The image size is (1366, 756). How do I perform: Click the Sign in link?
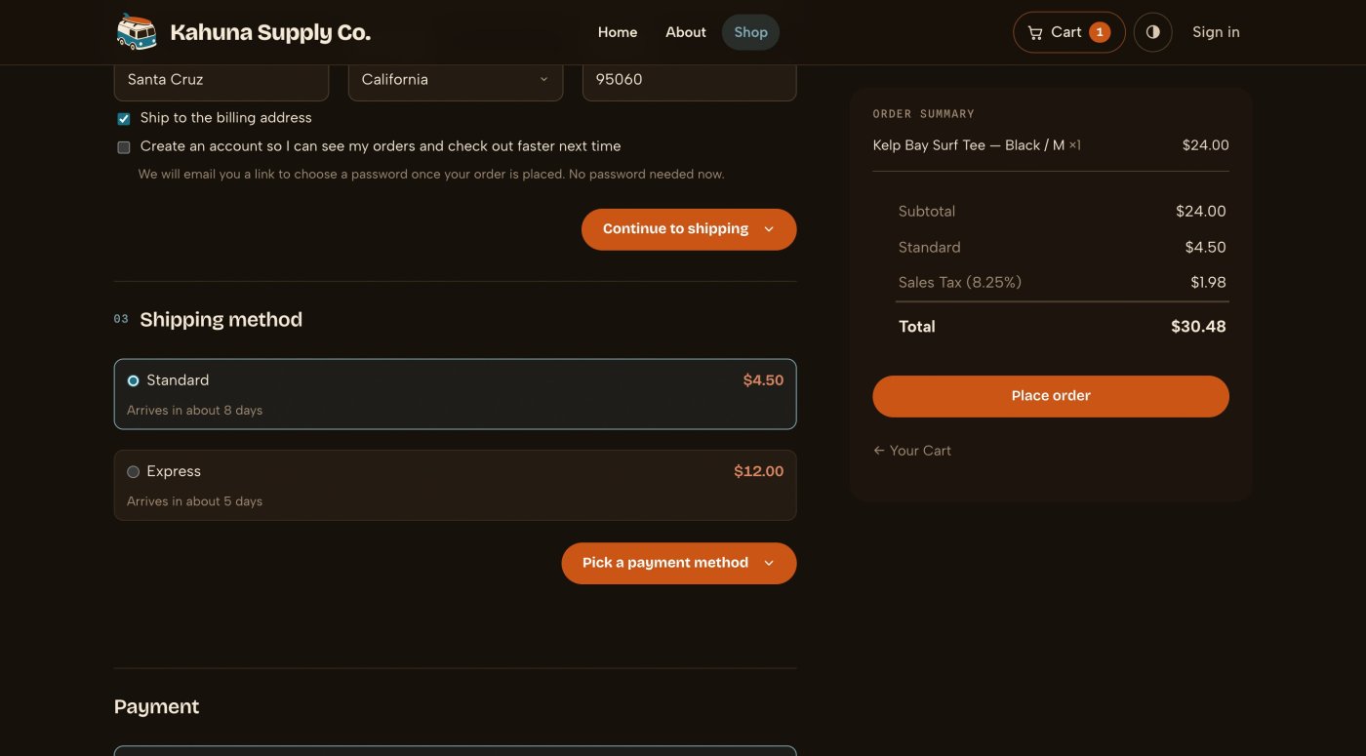[x=1216, y=32]
